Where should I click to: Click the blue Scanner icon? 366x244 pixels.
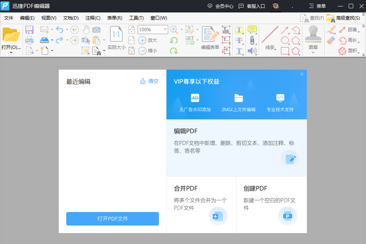(44, 40)
